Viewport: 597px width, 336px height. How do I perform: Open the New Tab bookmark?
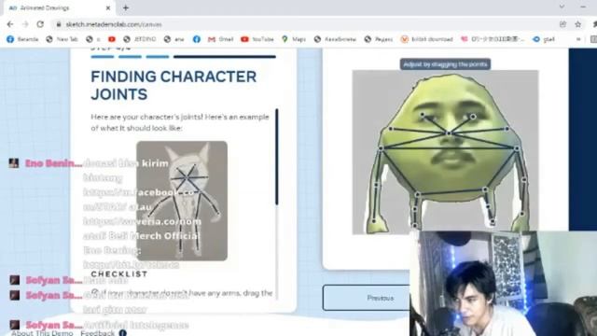62,39
